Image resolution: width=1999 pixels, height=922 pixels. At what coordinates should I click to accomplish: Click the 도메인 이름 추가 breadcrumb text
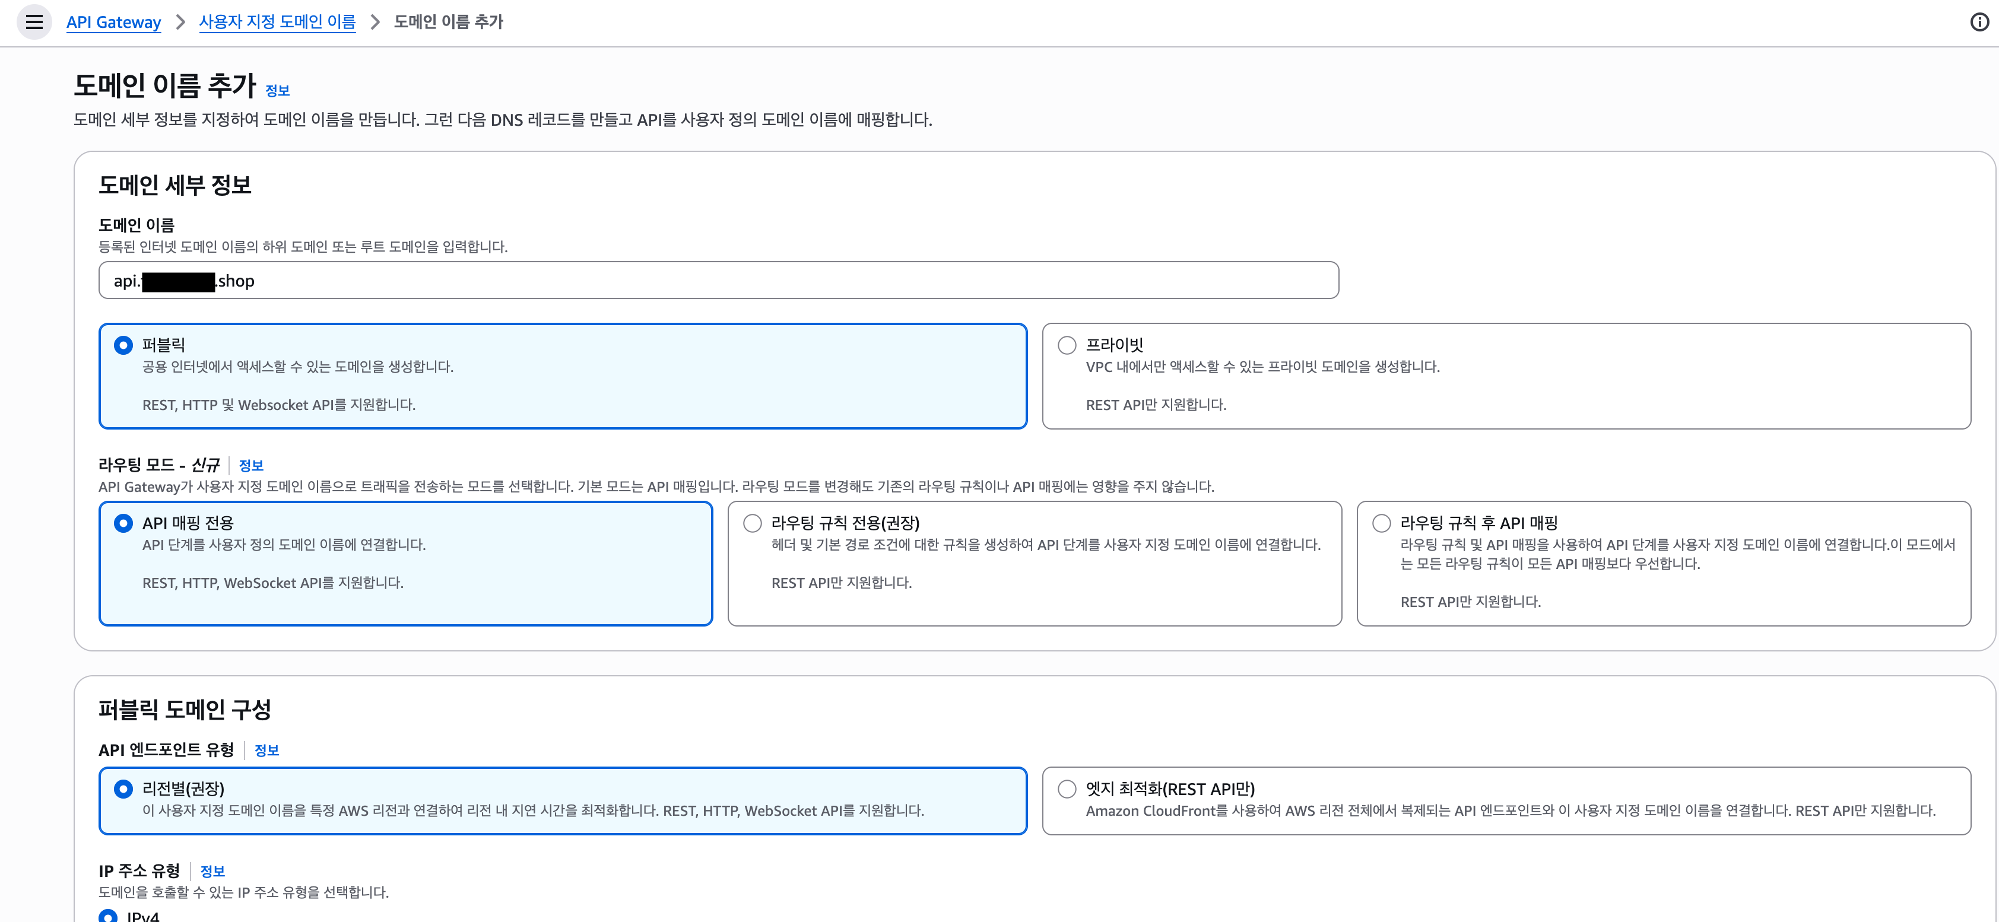pos(449,22)
